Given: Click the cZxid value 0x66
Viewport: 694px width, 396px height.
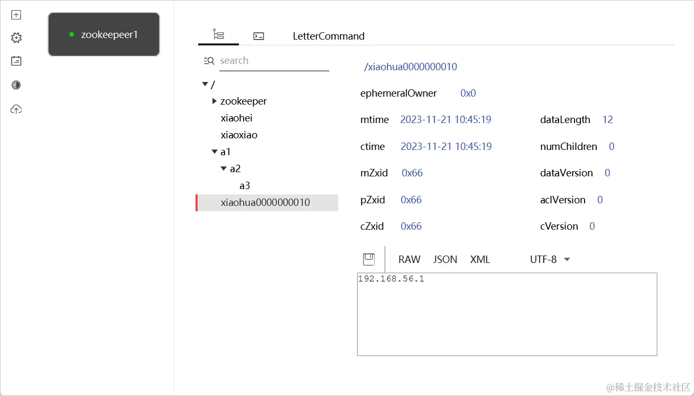Looking at the screenshot, I should pos(411,227).
